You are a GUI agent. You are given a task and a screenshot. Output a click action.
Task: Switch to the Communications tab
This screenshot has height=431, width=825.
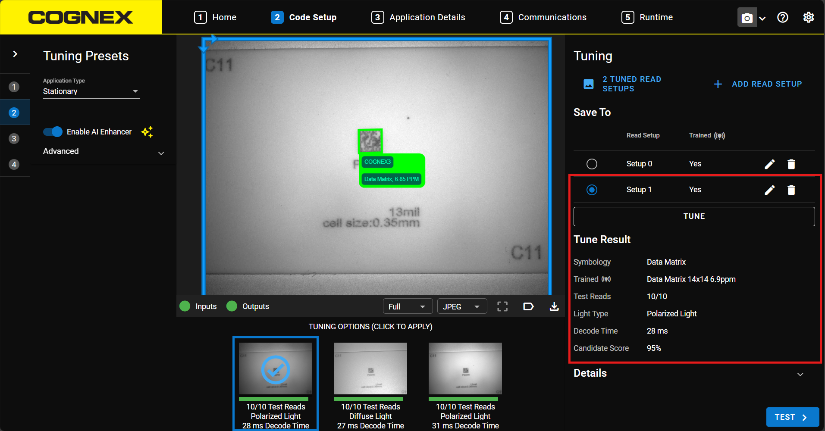click(x=543, y=17)
